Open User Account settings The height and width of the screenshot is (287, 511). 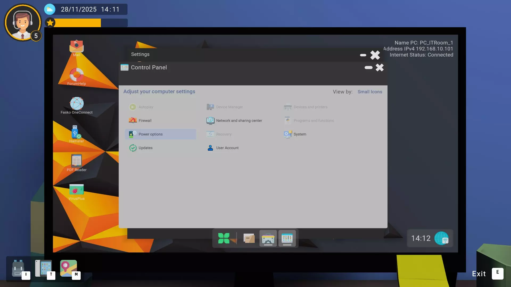227,148
